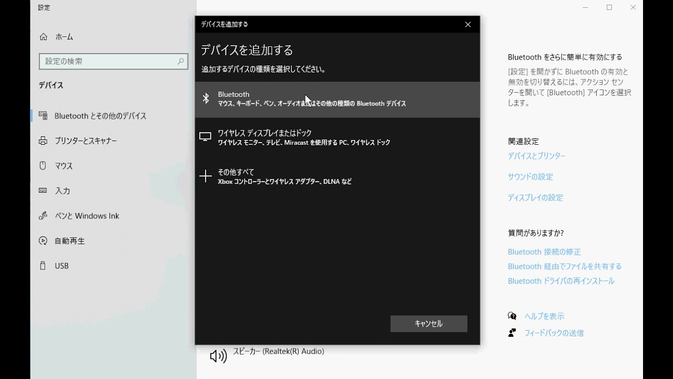This screenshot has height=379, width=673.
Task: Open ディスプレイの設定 link
Action: (535, 198)
